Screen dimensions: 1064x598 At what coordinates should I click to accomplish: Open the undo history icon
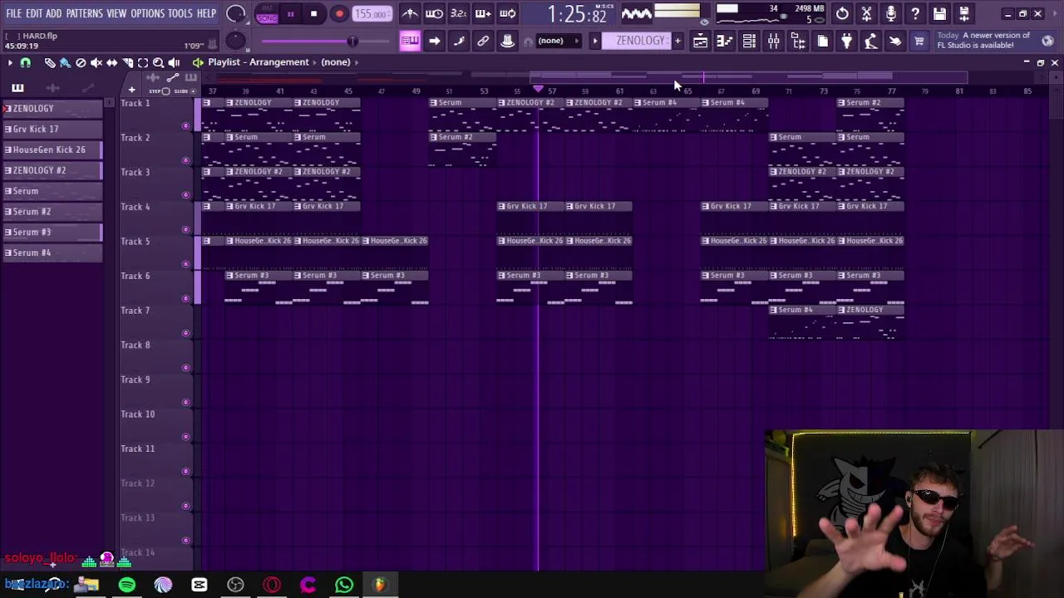842,14
